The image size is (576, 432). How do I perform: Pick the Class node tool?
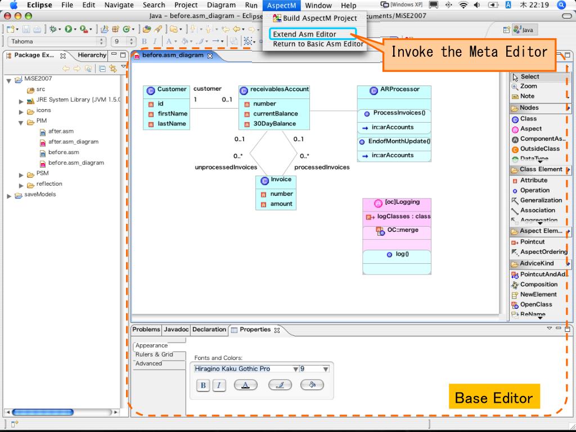[x=524, y=119]
